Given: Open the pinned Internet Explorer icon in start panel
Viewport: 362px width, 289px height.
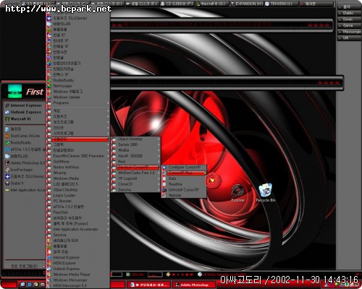Looking at the screenshot, I should [x=7, y=105].
